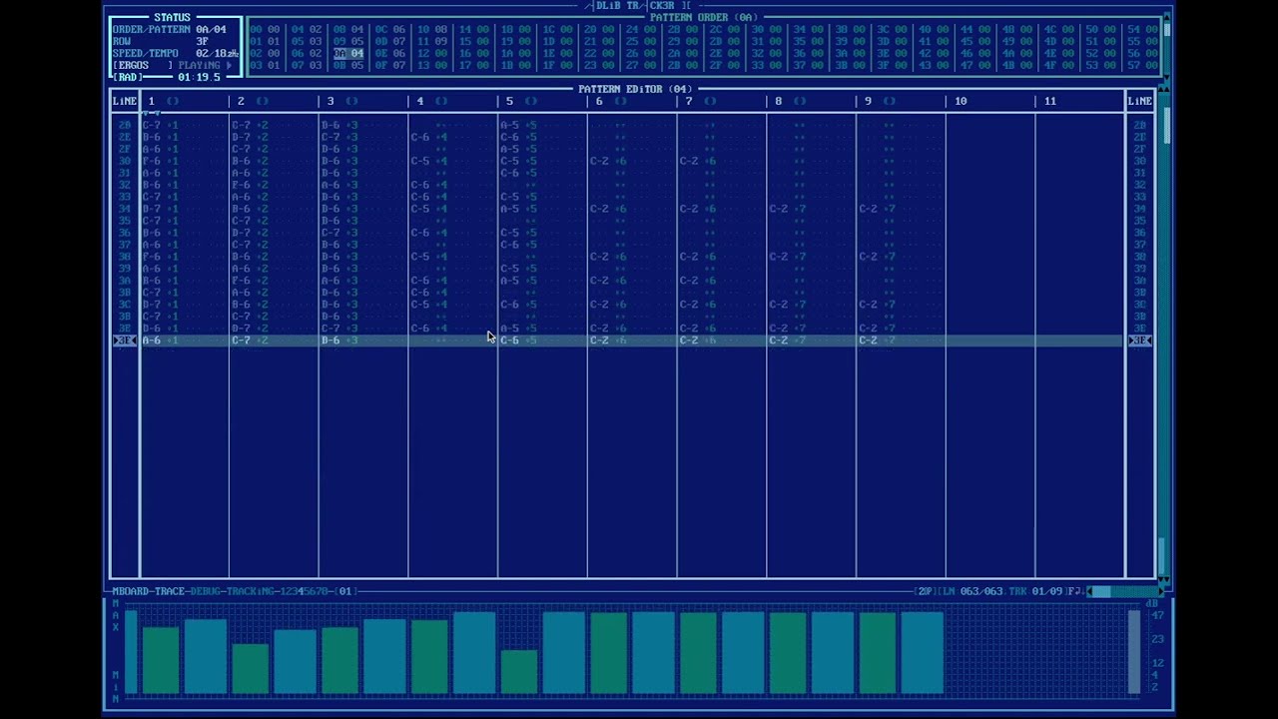Click the PATTERN EDITOR (04) title
The height and width of the screenshot is (719, 1278).
(635, 89)
